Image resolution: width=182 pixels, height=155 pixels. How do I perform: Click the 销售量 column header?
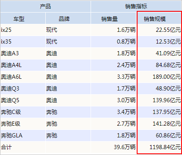click(113, 18)
